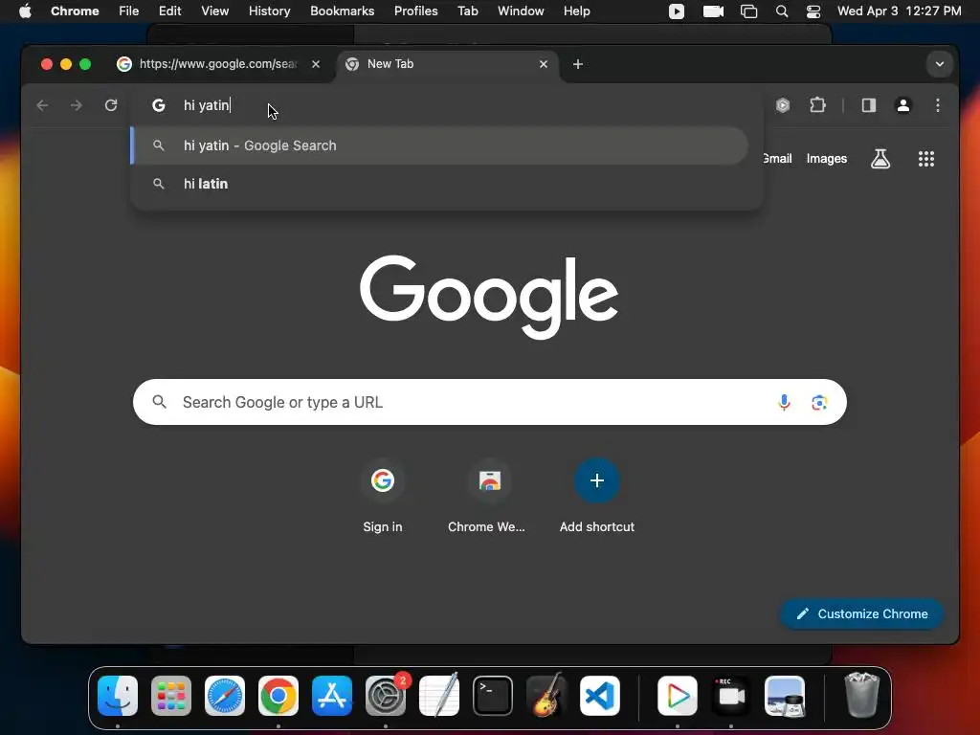Click the play icon in menu bar

677,11
